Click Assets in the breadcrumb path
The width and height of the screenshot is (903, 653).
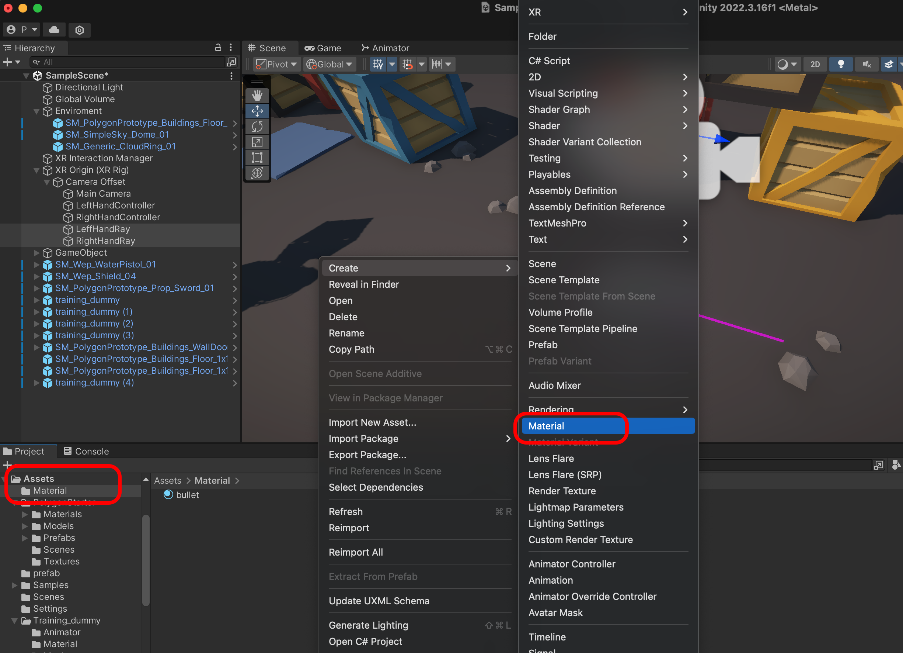click(168, 480)
